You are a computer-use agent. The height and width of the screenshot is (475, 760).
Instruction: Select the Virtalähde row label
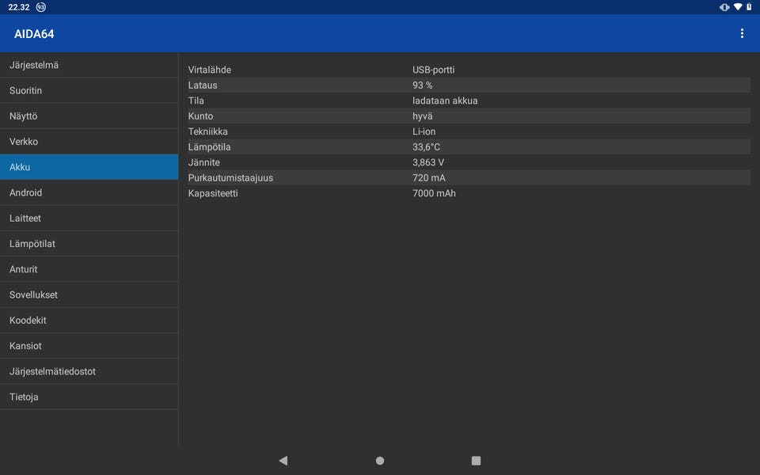click(209, 70)
